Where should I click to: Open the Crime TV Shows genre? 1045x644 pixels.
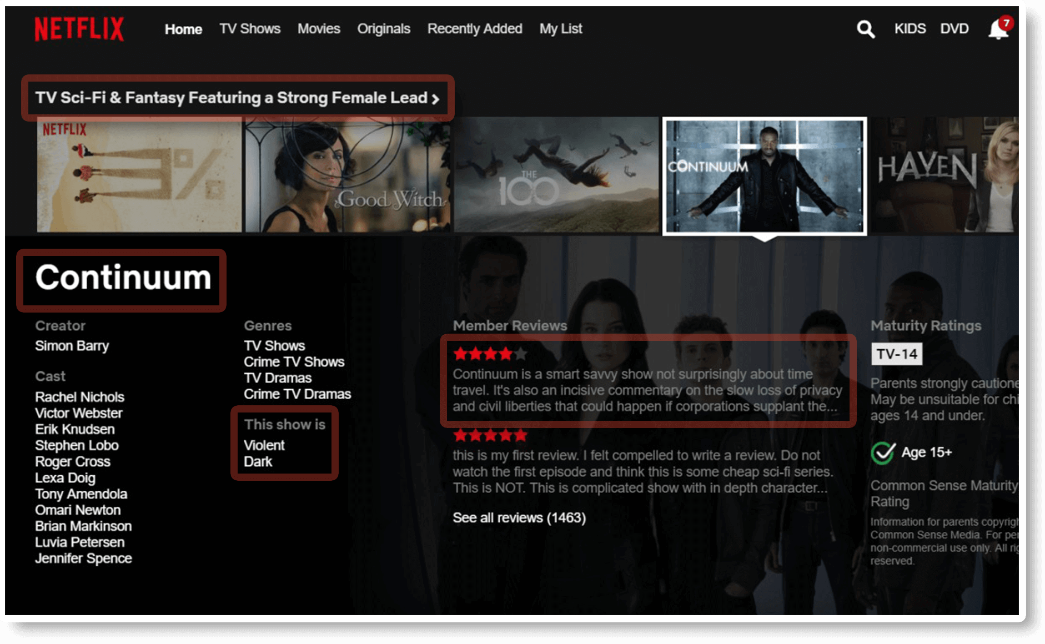click(x=294, y=362)
